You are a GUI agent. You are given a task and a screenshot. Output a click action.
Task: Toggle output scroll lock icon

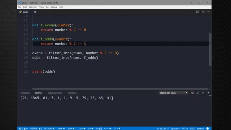coord(197,93)
